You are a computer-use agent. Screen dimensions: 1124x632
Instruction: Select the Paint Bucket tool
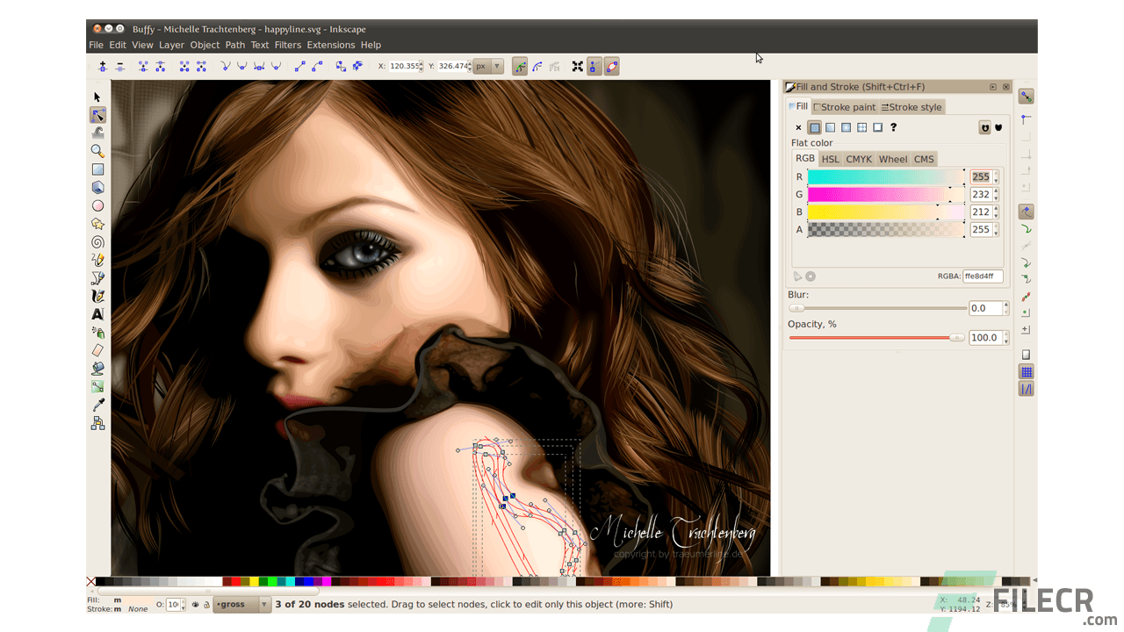(x=97, y=368)
